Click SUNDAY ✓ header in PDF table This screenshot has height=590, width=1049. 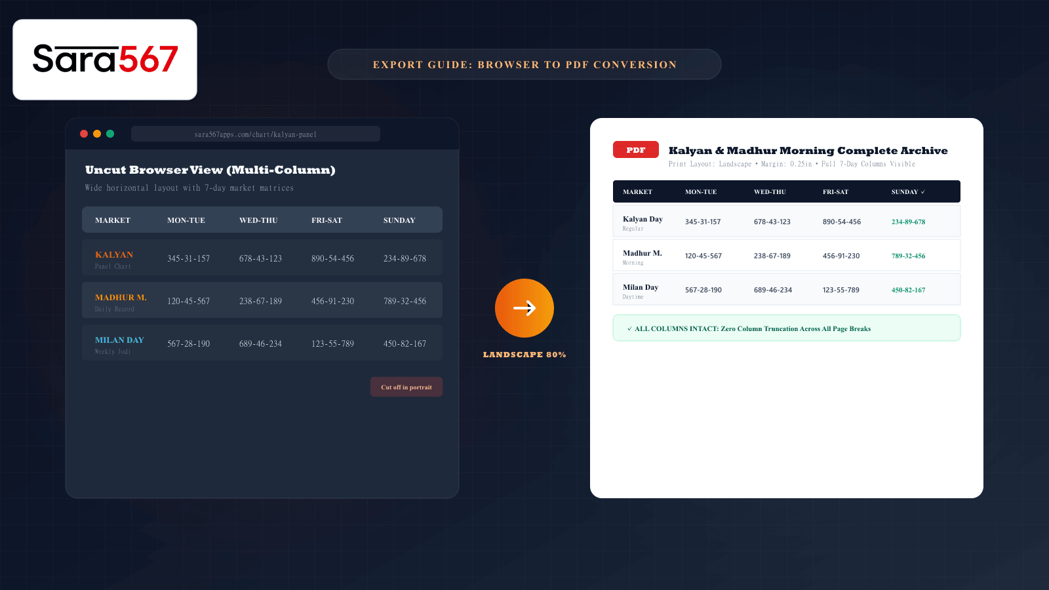908,192
